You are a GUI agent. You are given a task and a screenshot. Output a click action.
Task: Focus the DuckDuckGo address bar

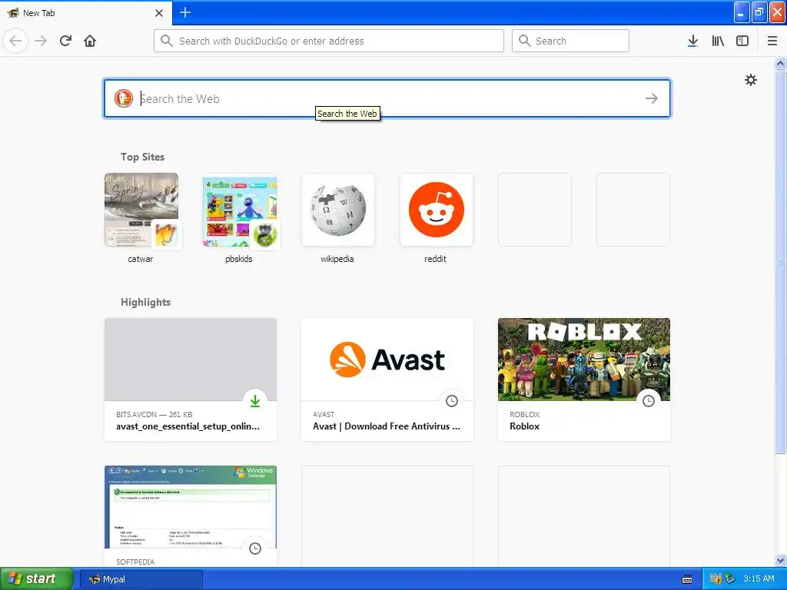(329, 41)
